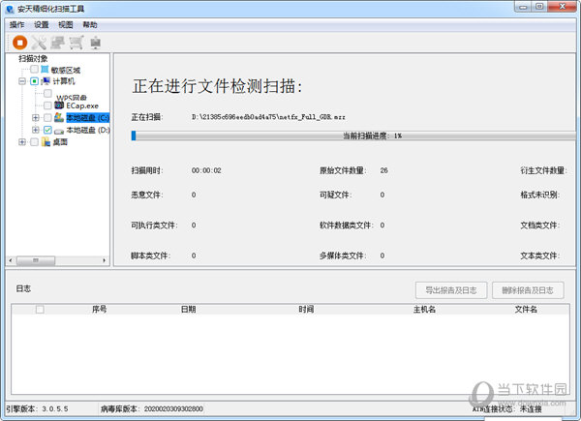Expand the 本地磁盘 (C:) node
Viewport: 581px width, 421px height.
pyautogui.click(x=36, y=118)
